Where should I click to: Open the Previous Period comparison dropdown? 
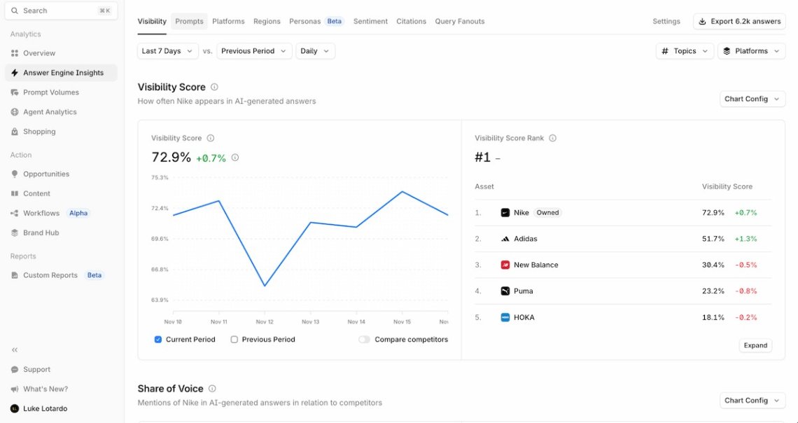click(255, 51)
